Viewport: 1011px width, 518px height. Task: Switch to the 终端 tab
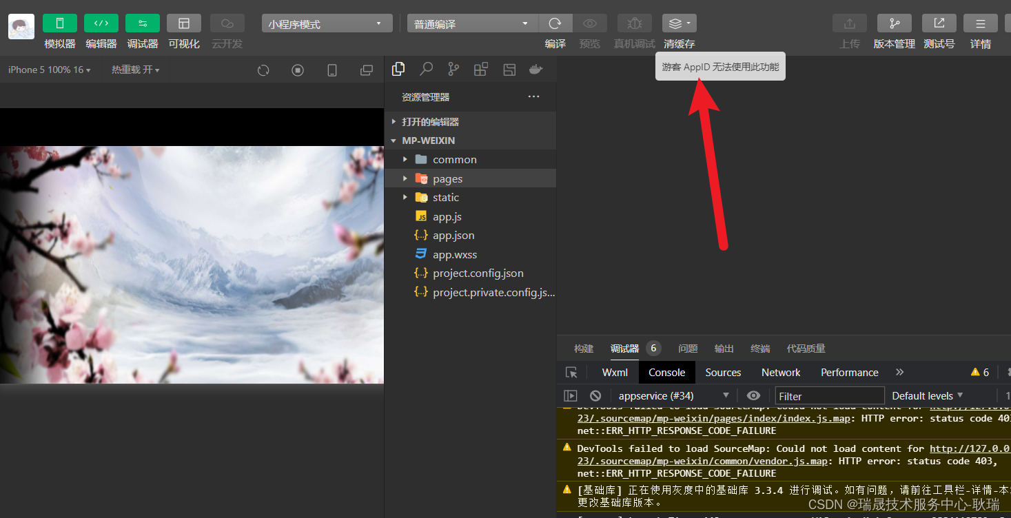click(760, 349)
